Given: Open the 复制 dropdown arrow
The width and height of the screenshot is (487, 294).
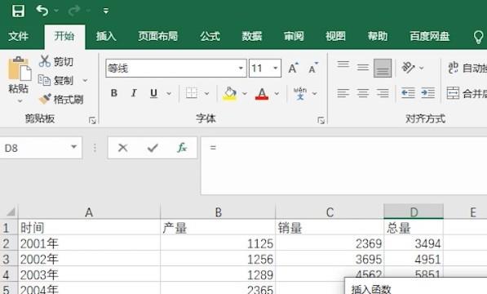Looking at the screenshot, I should coord(85,81).
